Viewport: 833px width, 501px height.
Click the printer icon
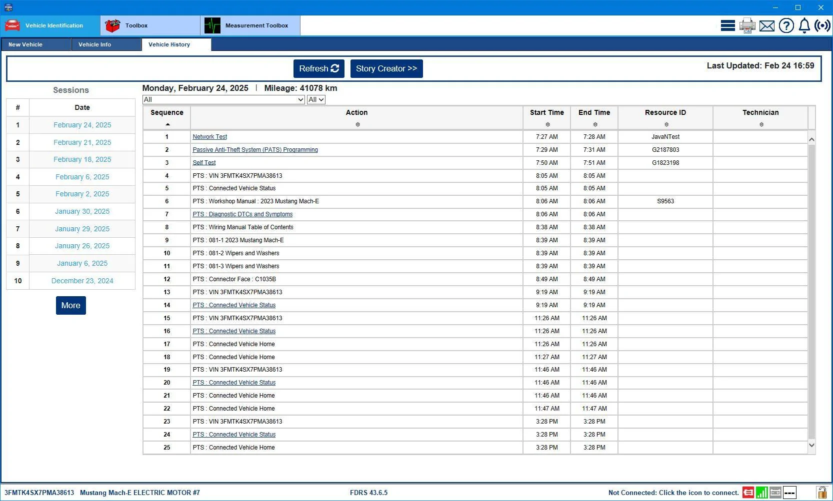[747, 25]
